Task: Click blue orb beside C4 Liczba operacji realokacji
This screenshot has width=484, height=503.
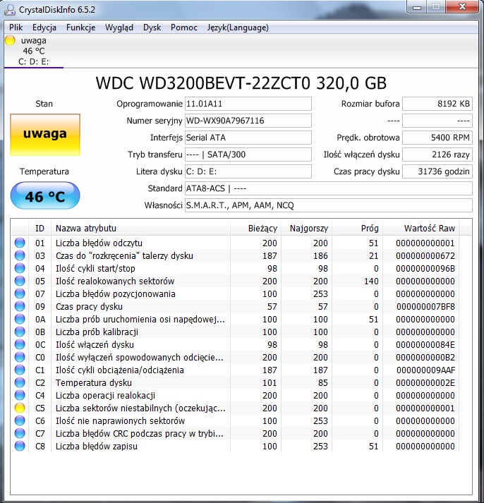Action: tap(20, 395)
